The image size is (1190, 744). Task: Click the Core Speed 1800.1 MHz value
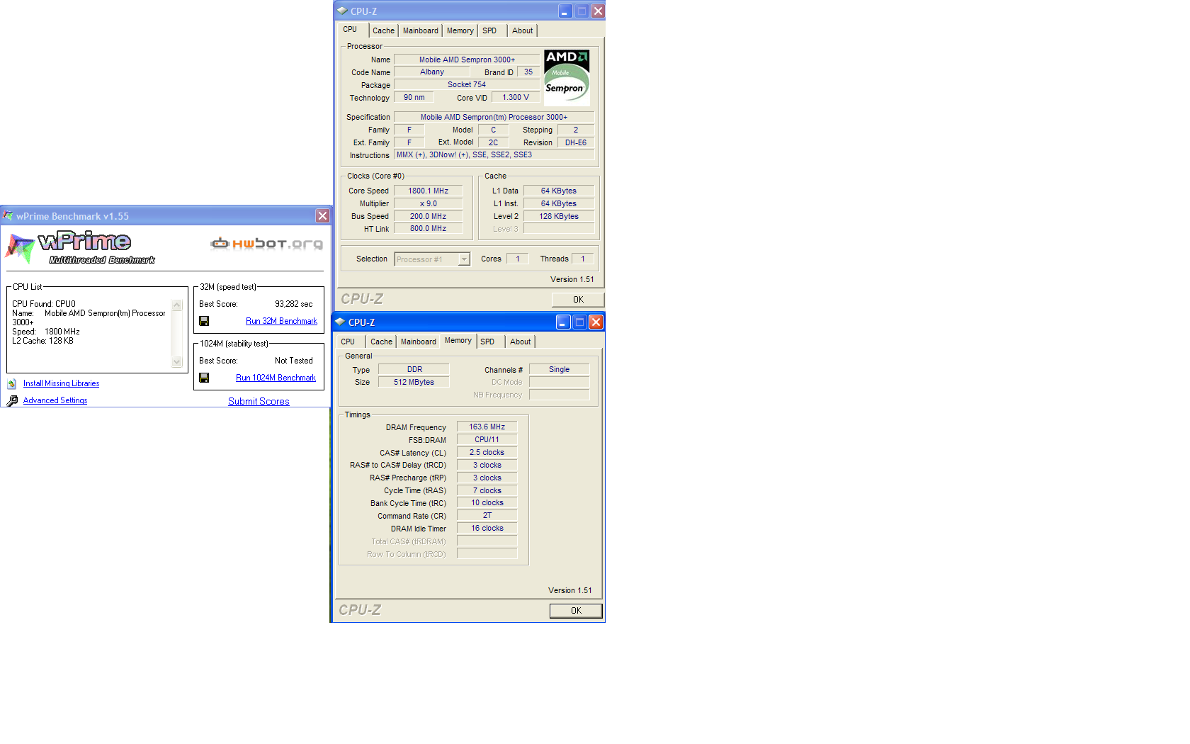(429, 191)
